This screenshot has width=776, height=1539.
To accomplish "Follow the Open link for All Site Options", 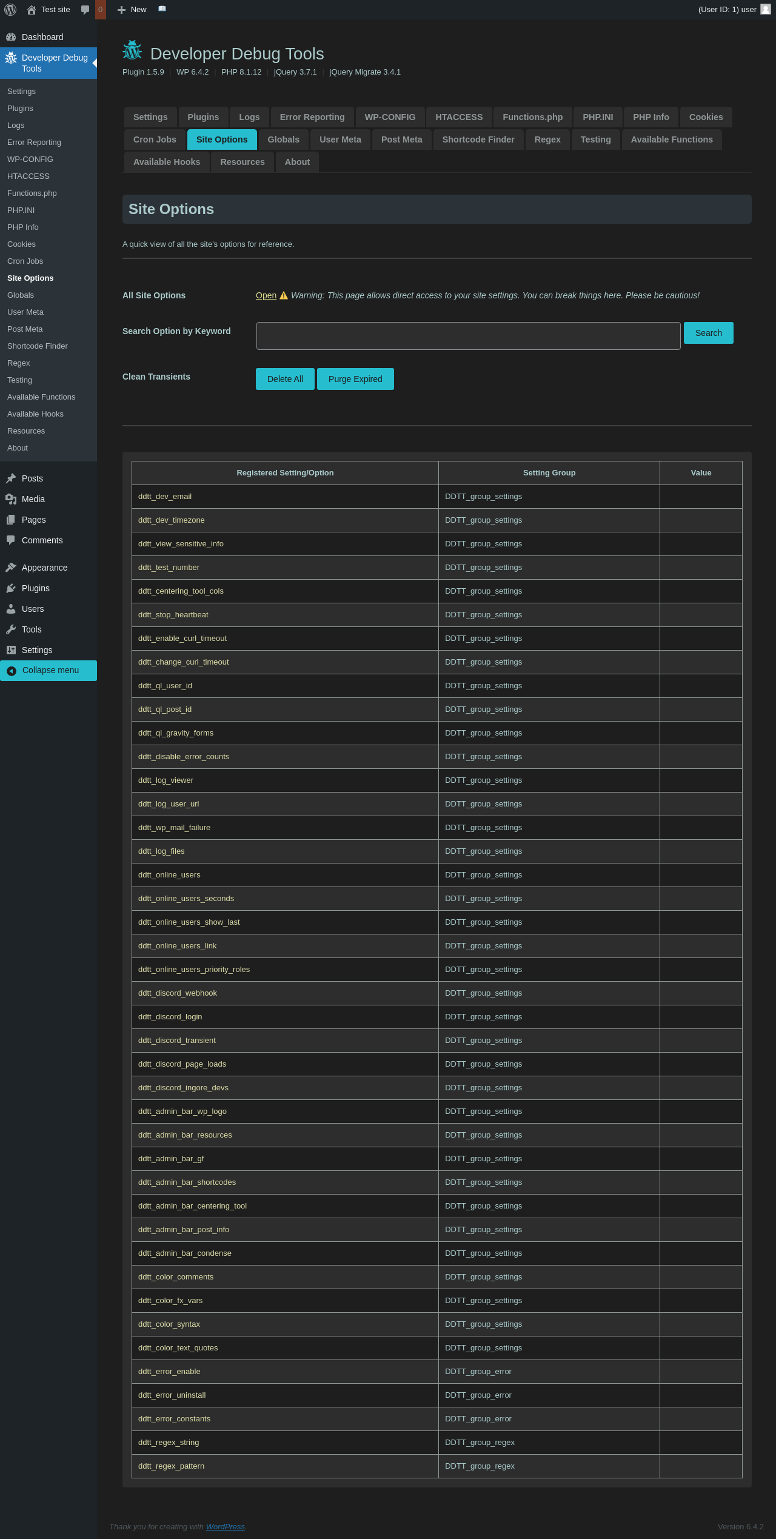I will pos(266,295).
